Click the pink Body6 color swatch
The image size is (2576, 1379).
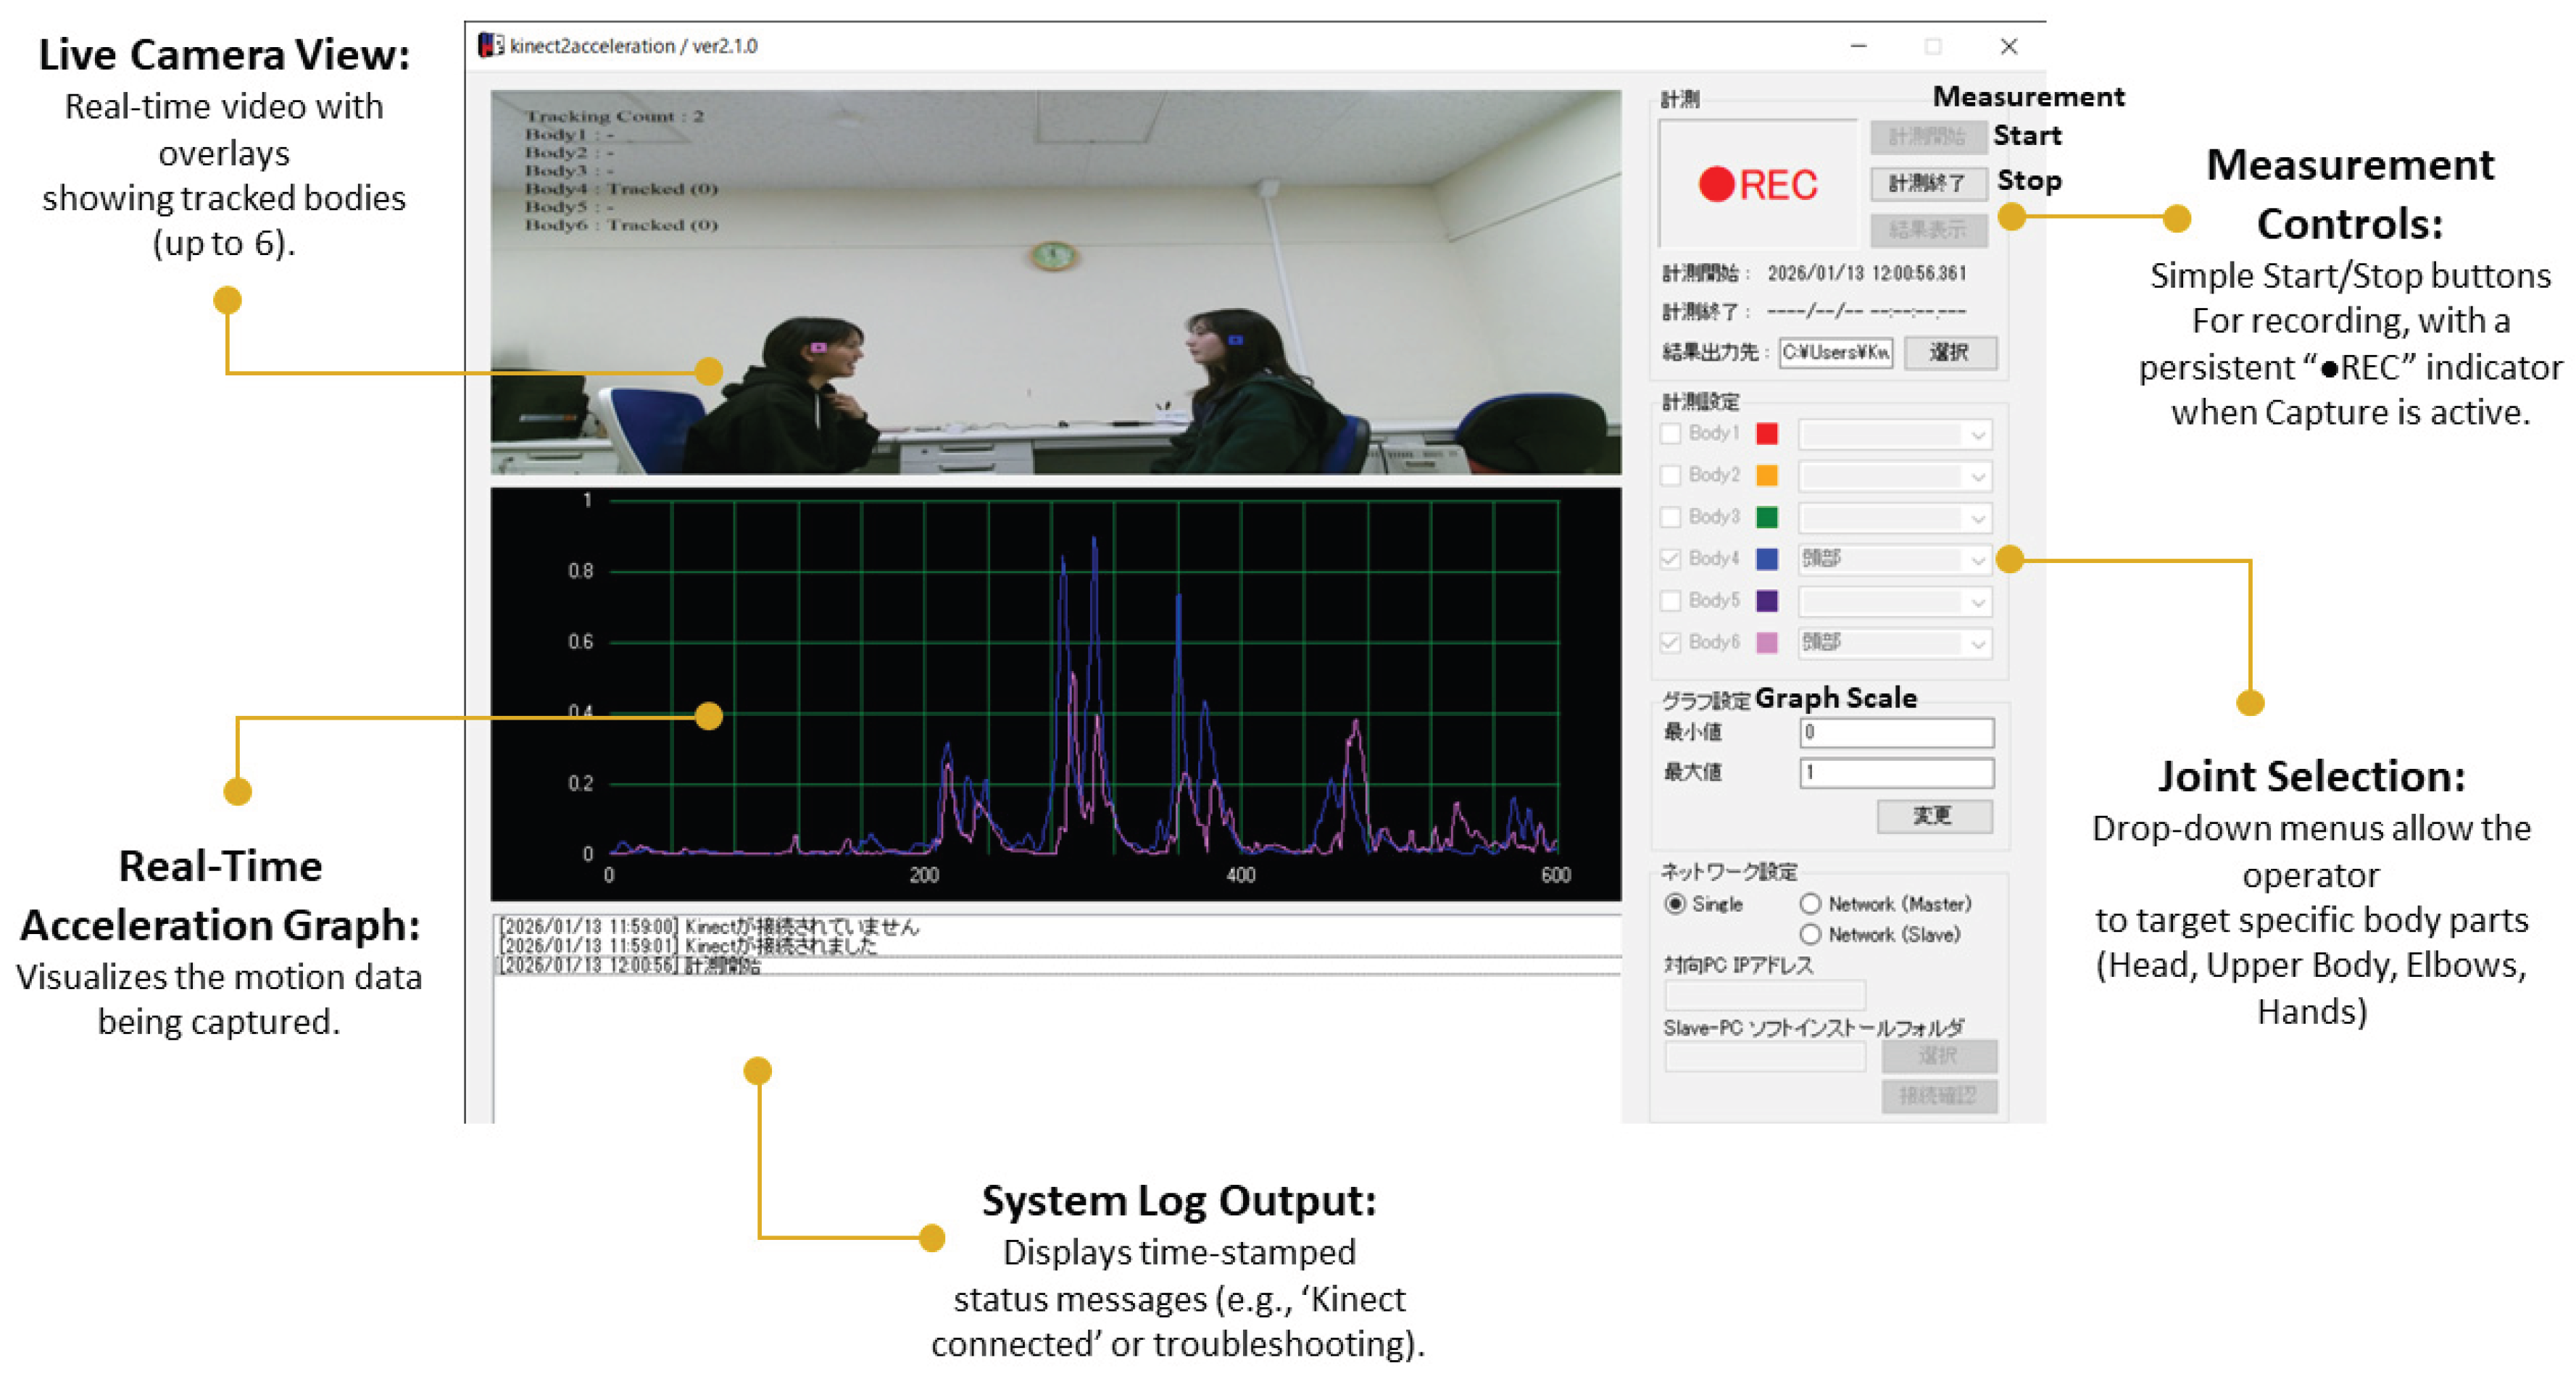click(1767, 643)
